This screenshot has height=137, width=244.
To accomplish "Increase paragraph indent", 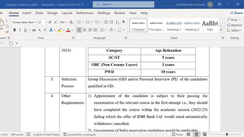I will coord(111,22).
